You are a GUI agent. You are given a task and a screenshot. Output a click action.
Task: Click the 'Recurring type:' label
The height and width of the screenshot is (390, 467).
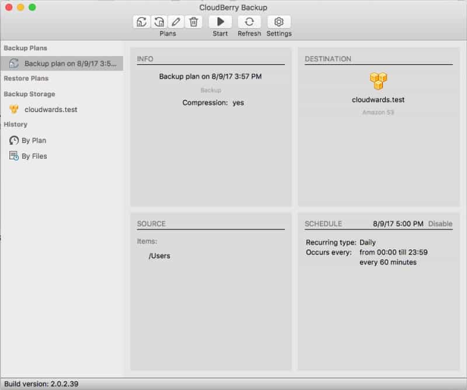tap(331, 242)
